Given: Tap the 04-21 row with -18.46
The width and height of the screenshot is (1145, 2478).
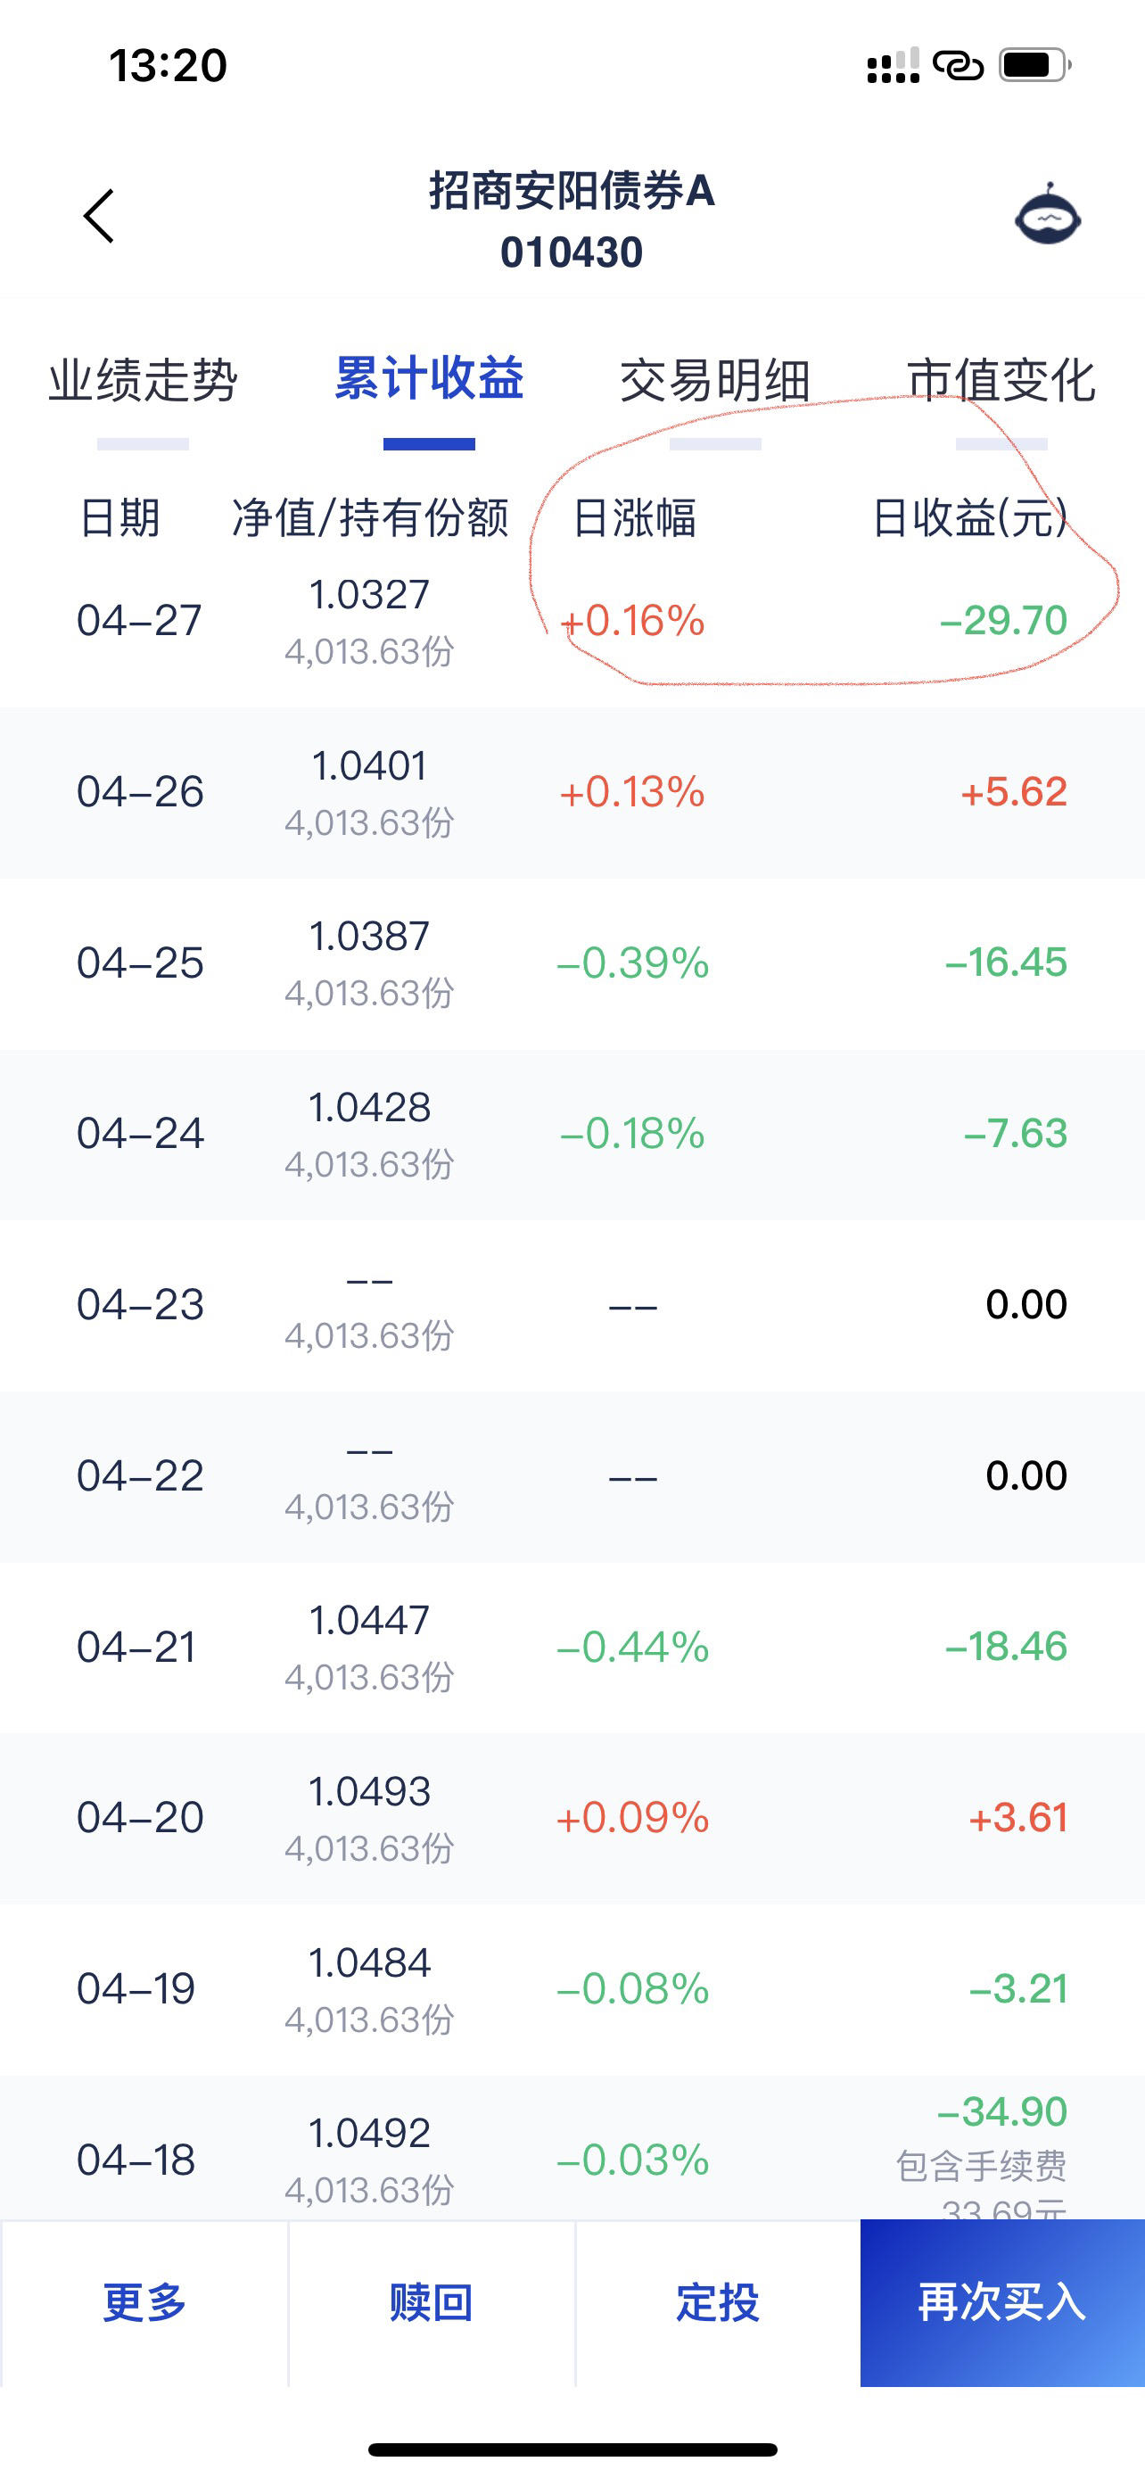Looking at the screenshot, I should tap(572, 1647).
